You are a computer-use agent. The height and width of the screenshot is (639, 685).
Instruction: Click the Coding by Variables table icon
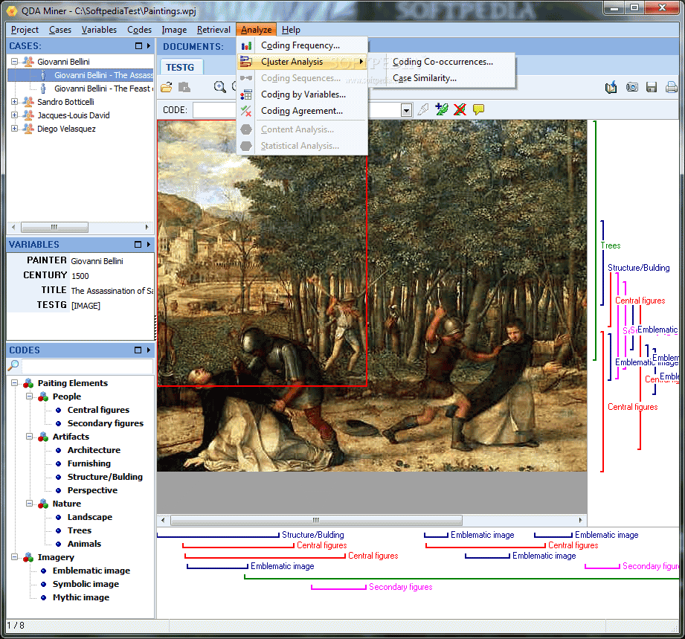pyautogui.click(x=246, y=94)
